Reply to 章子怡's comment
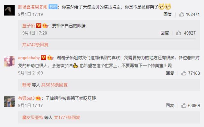This screenshot has height=127, width=204. click(164, 33)
